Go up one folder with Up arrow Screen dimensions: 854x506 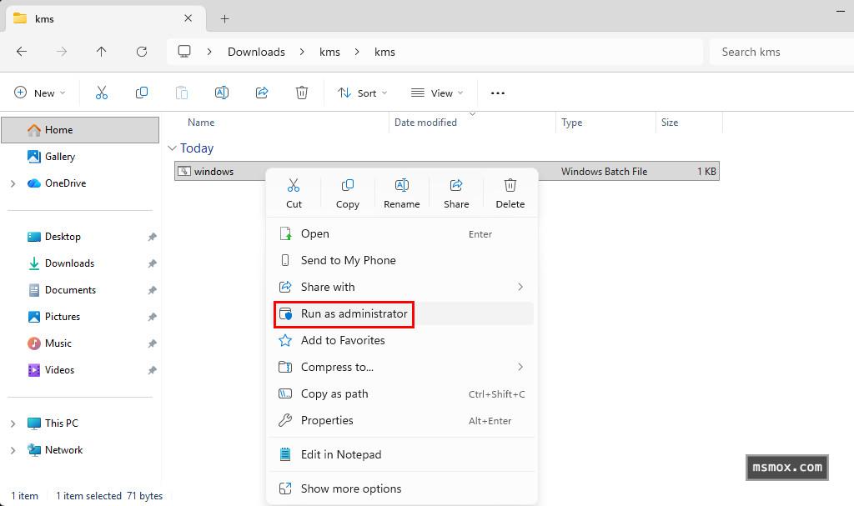pyautogui.click(x=102, y=52)
